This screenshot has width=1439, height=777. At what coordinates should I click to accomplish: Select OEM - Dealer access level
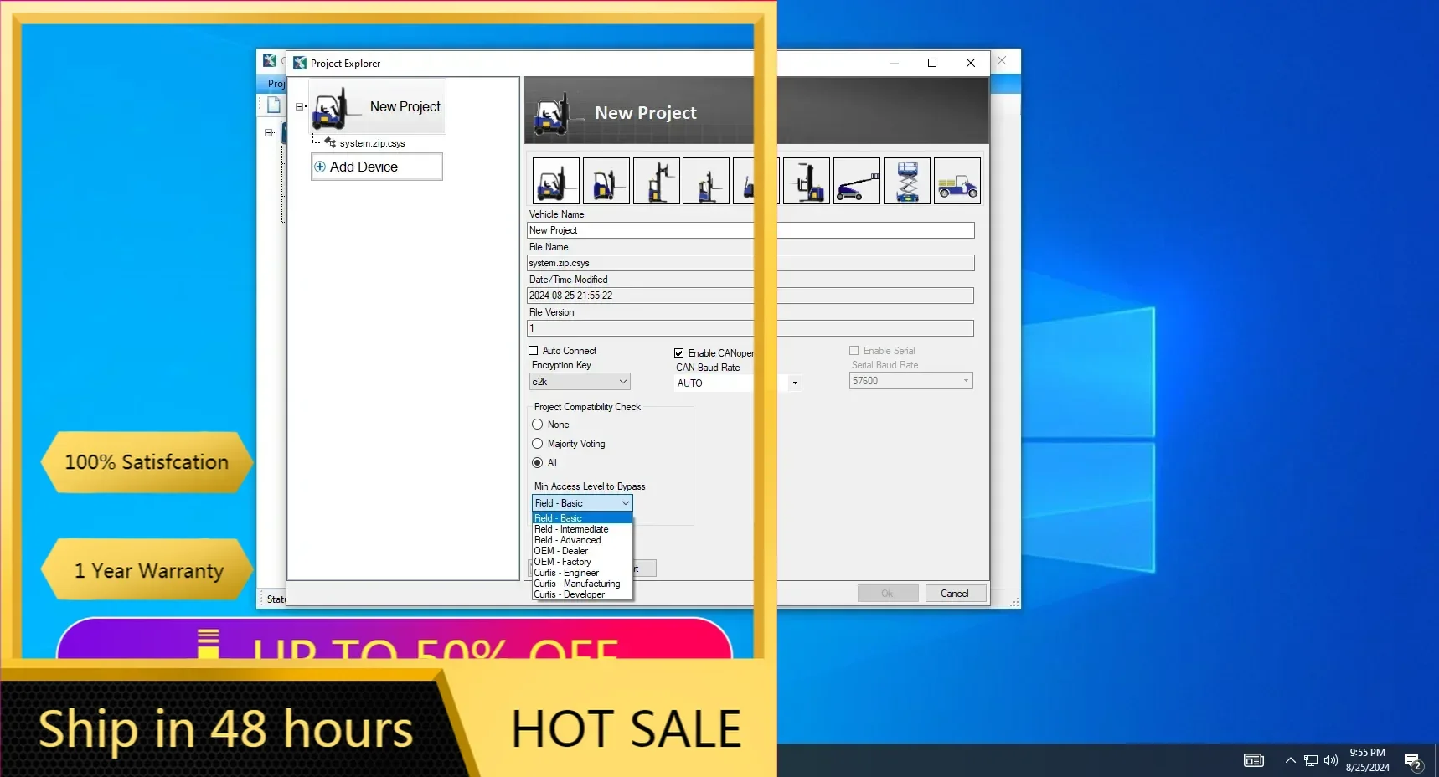click(x=561, y=551)
